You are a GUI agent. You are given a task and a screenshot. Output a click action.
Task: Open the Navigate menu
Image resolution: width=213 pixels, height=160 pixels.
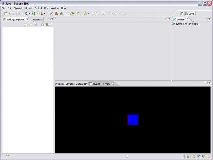pos(18,8)
